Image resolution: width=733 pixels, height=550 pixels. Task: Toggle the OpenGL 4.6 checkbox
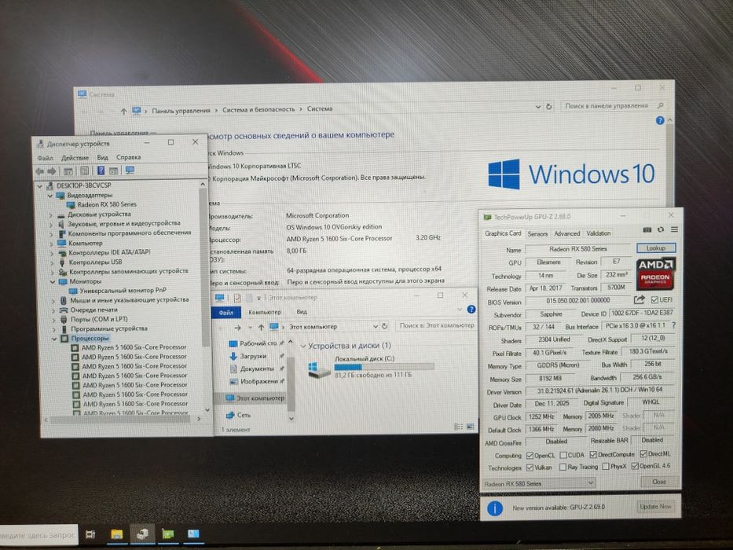[634, 466]
